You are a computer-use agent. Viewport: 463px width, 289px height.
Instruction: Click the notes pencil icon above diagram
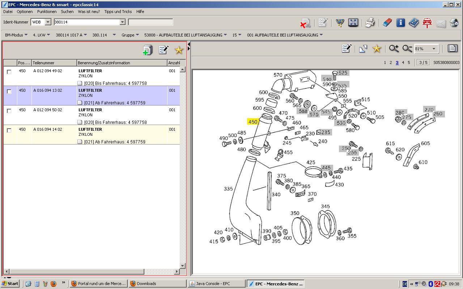347,48
